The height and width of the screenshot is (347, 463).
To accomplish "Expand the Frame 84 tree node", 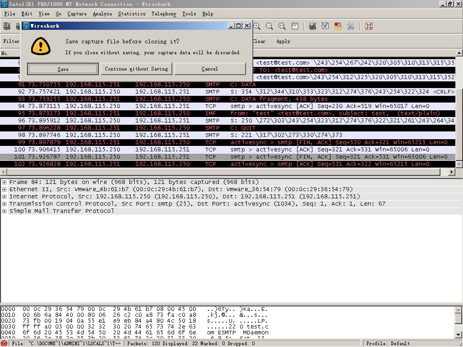I will pos(4,182).
